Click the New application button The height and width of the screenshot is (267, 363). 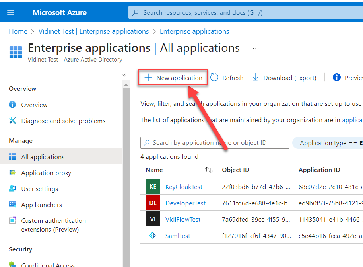click(x=173, y=78)
